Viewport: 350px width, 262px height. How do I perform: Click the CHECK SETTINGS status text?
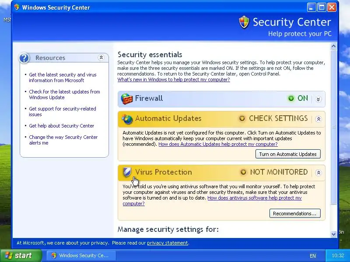tap(278, 118)
